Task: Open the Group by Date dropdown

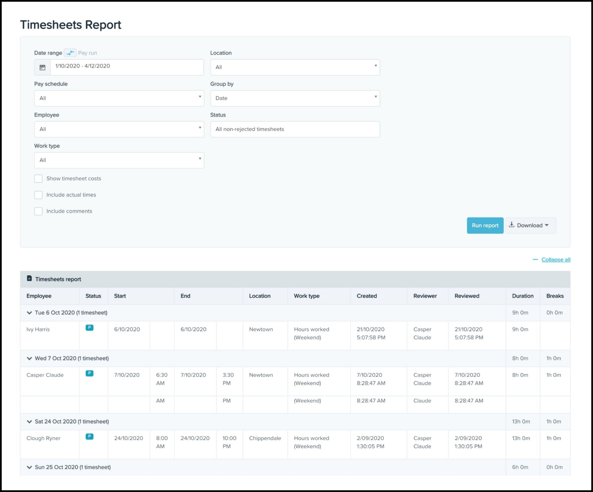Action: point(295,98)
